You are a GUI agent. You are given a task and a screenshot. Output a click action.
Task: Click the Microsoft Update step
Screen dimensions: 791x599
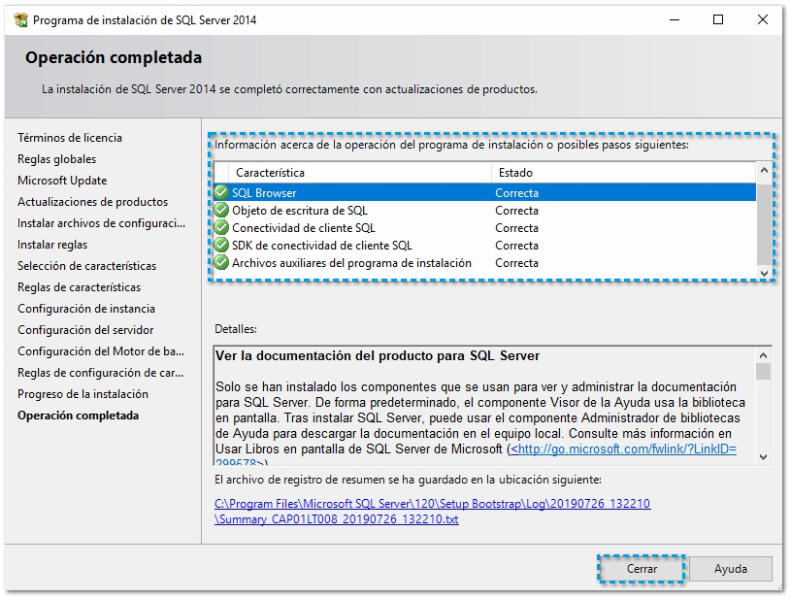(x=62, y=181)
